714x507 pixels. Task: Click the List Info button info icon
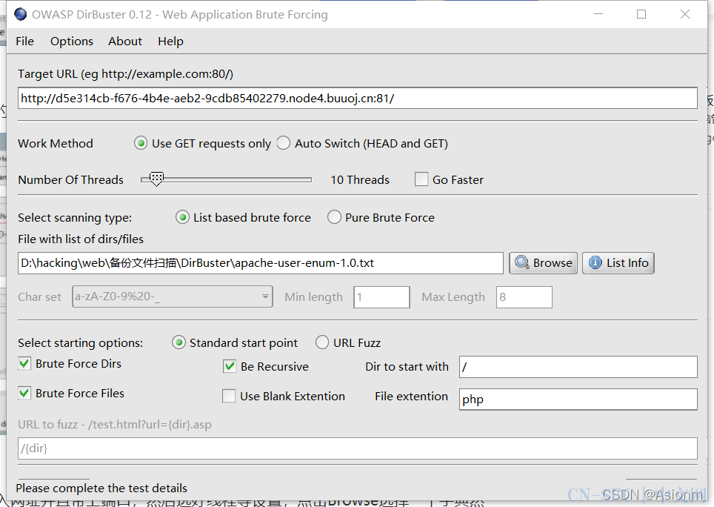595,263
